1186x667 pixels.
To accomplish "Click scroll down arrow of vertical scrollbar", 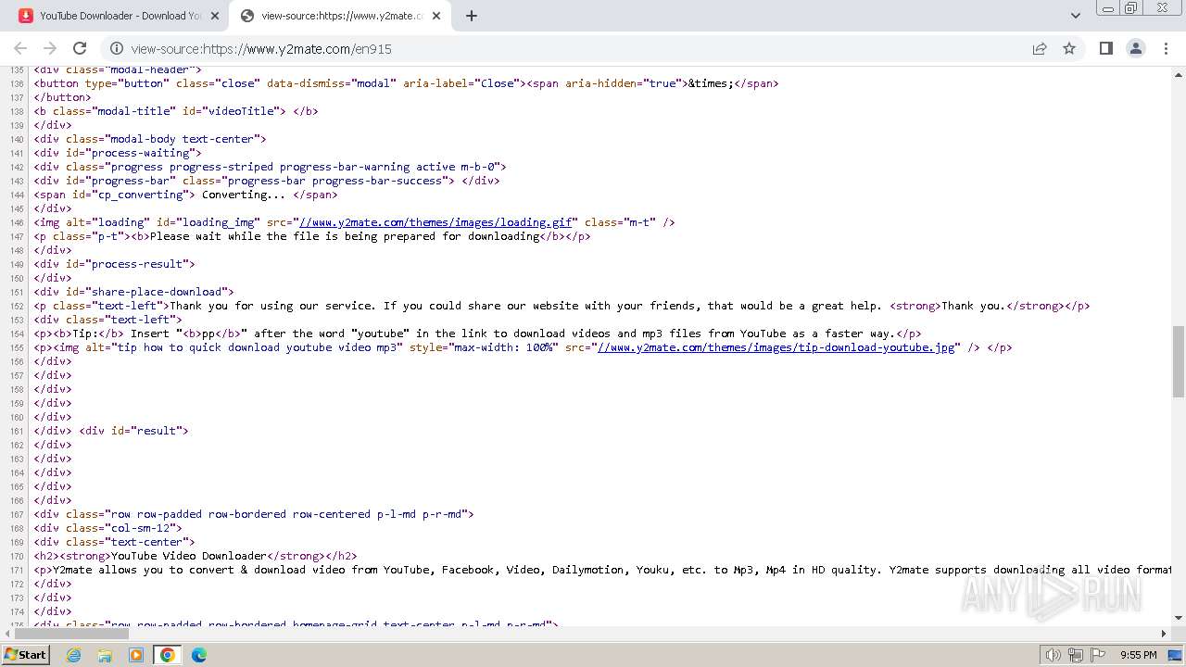I will coord(1179,618).
